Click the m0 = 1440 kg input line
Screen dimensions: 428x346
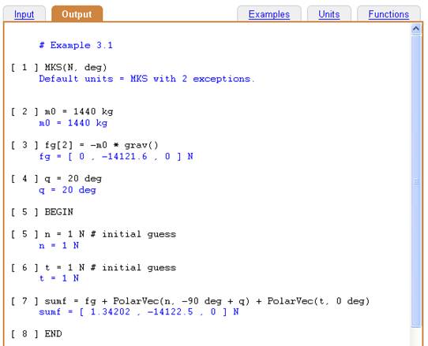62,112
